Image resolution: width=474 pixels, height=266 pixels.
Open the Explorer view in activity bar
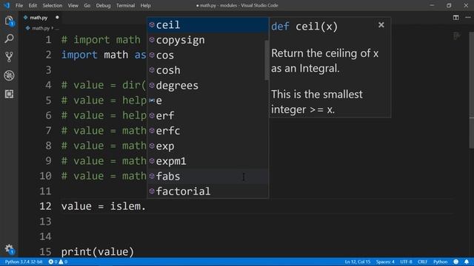[9, 21]
